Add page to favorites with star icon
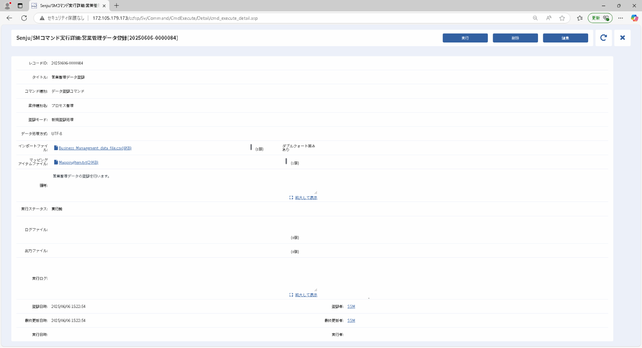Image resolution: width=642 pixels, height=348 pixels. click(x=562, y=18)
